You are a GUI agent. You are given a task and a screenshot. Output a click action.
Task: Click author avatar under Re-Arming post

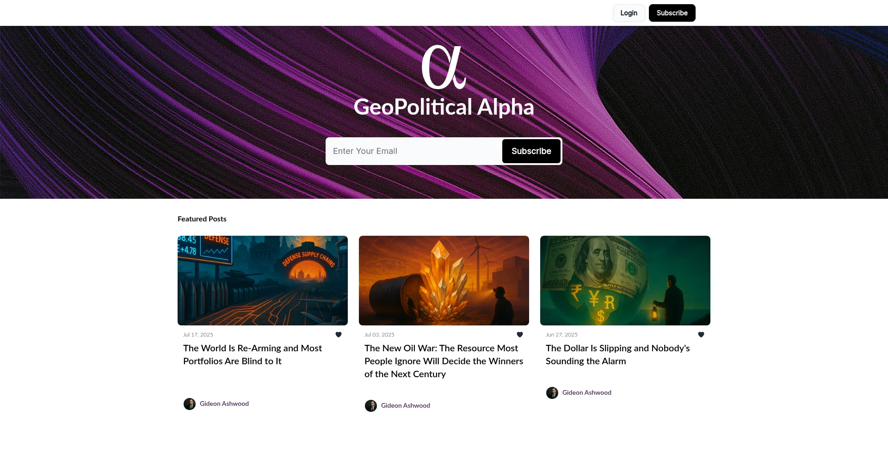pyautogui.click(x=190, y=404)
